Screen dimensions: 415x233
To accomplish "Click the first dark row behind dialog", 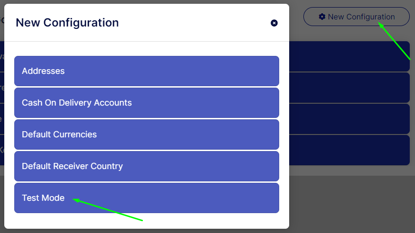I will [x=349, y=56].
